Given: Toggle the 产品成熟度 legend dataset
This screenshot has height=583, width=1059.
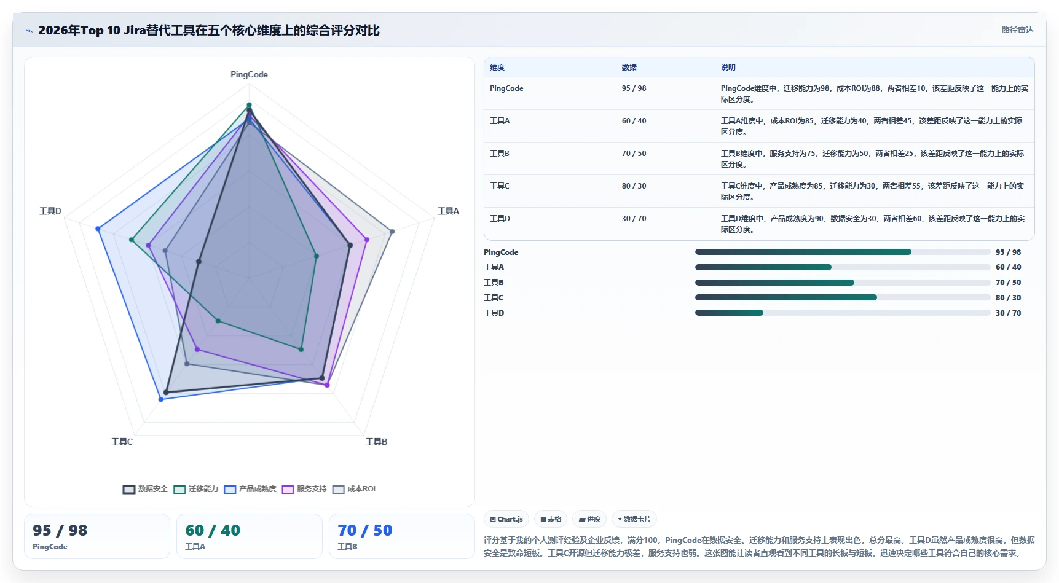Looking at the screenshot, I should (250, 489).
